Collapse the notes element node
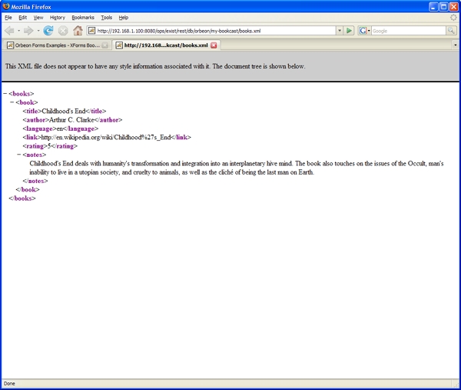This screenshot has height=390, width=461. point(19,155)
